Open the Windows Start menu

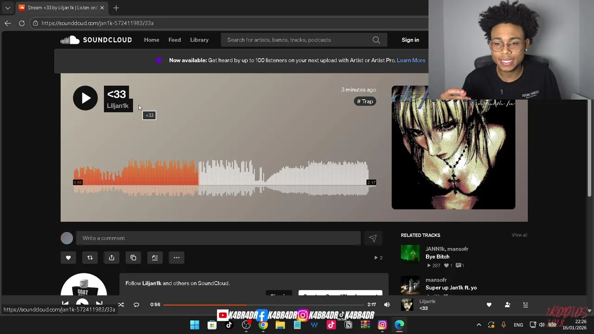pos(195,325)
